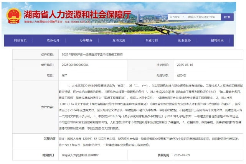This screenshot has height=164, width=246.
Task: Click the 办件内容 body text block
Action: pos(150,107)
